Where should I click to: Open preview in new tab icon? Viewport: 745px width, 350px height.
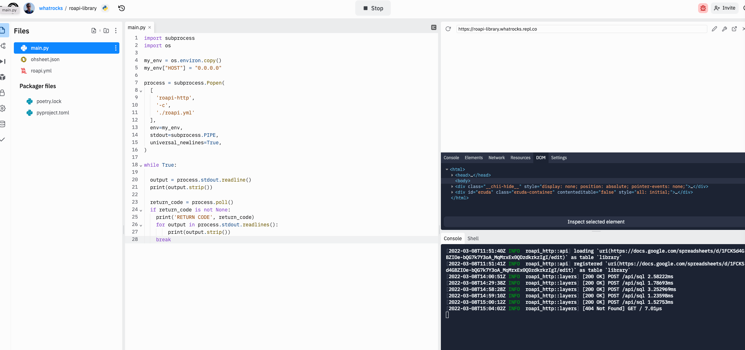pos(734,29)
